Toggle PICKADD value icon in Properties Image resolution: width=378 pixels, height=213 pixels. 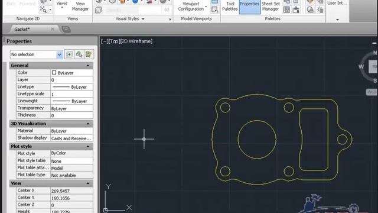pyautogui.click(x=69, y=54)
